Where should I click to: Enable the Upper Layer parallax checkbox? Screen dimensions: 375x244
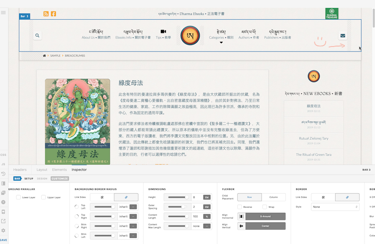(x=44, y=197)
